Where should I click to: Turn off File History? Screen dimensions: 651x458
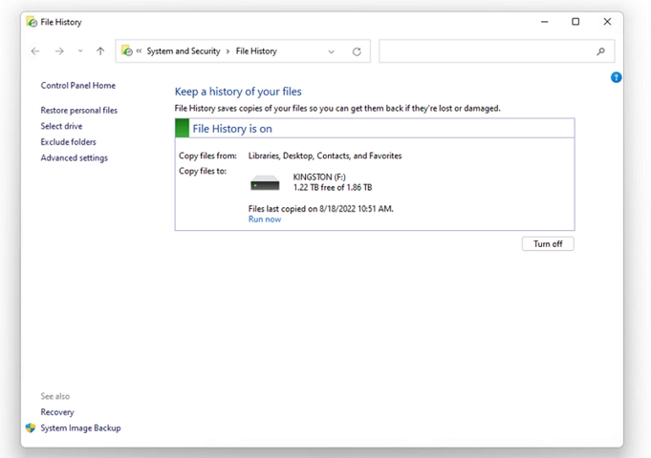pyautogui.click(x=548, y=243)
